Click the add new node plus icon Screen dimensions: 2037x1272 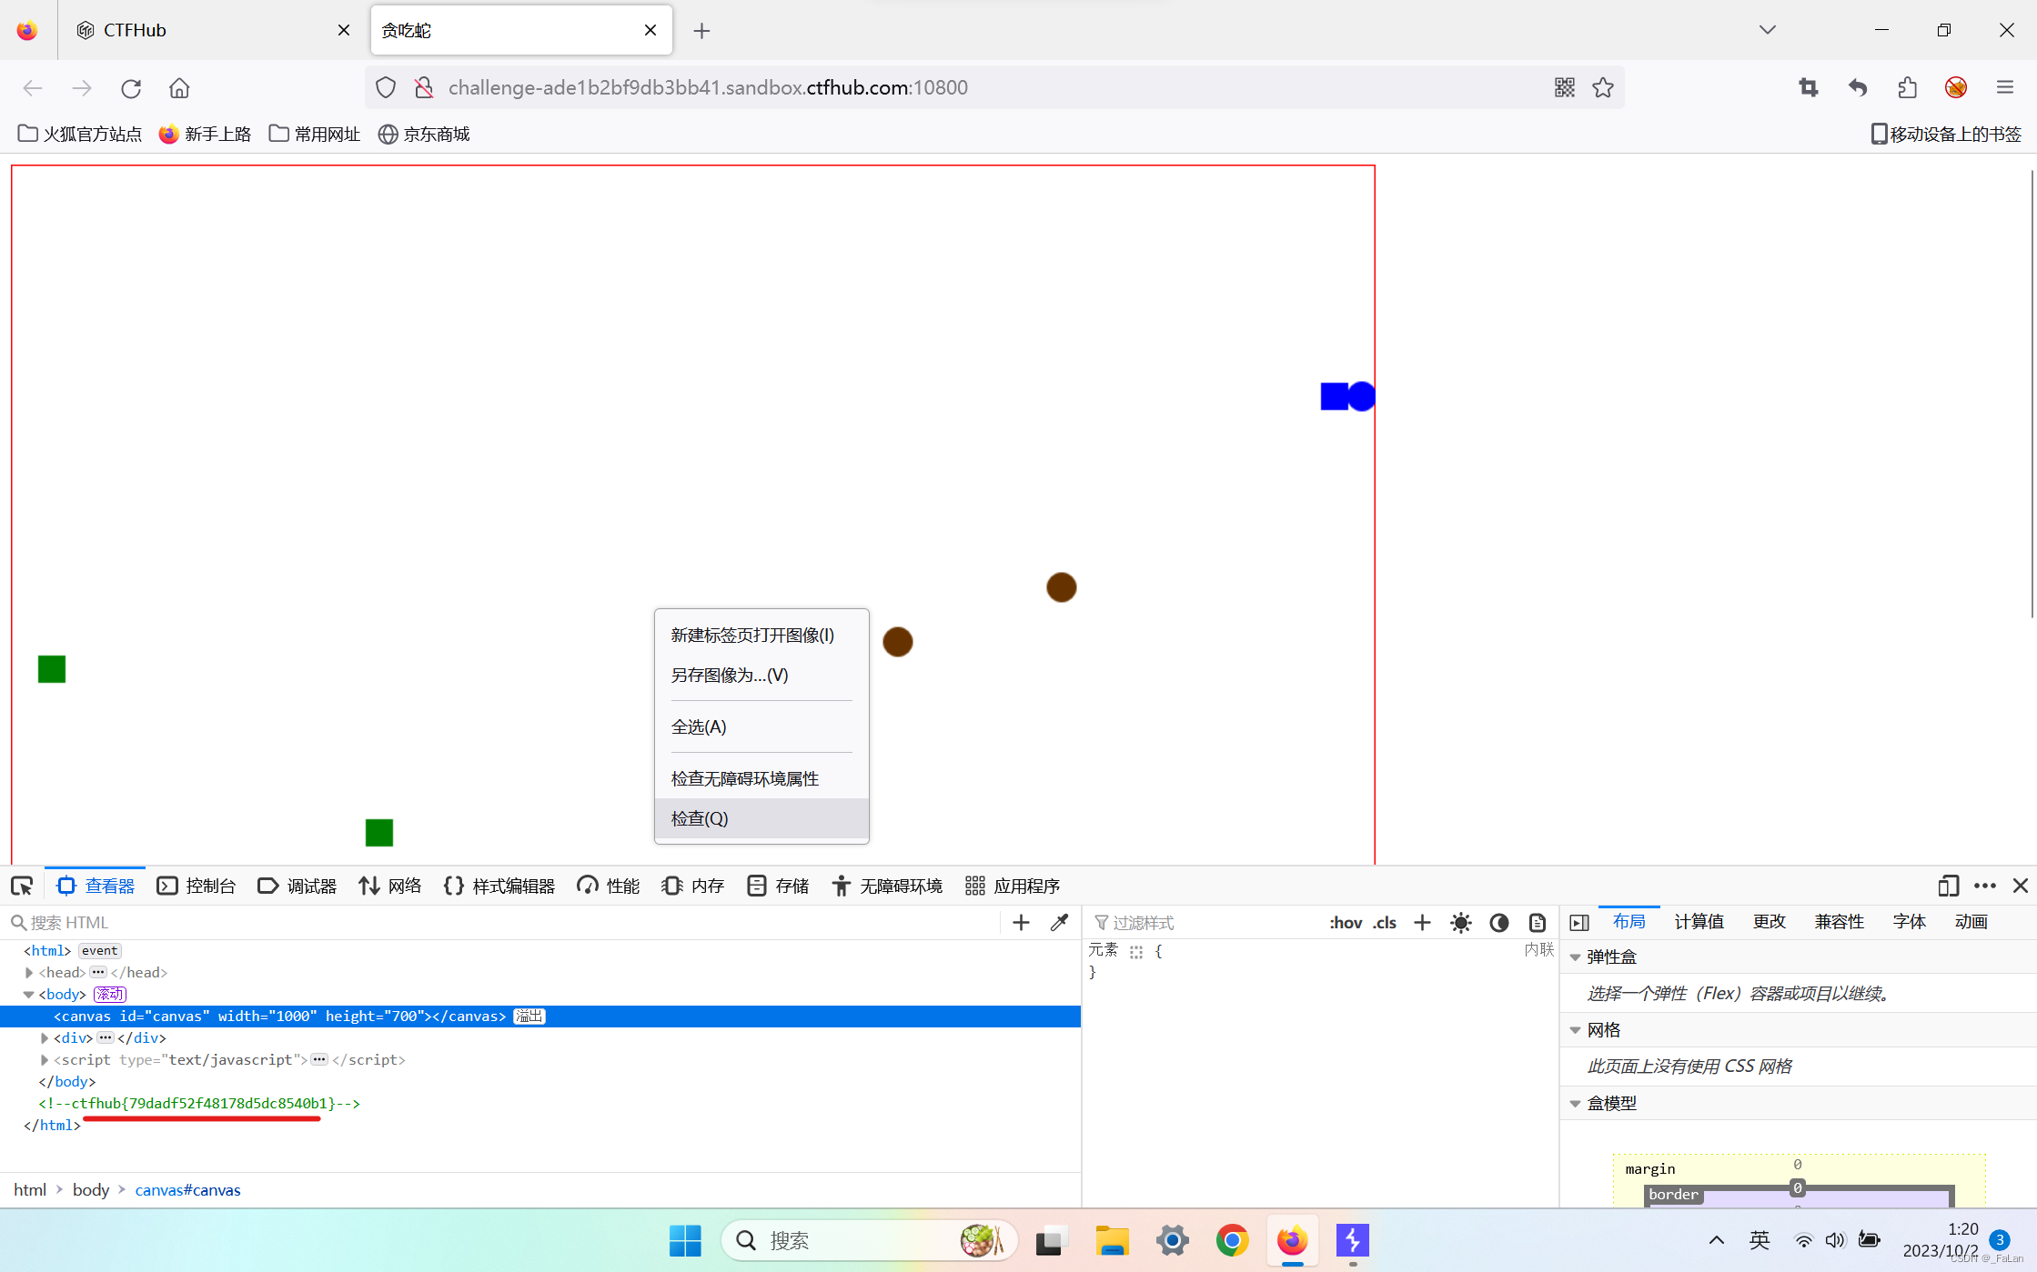1021,923
